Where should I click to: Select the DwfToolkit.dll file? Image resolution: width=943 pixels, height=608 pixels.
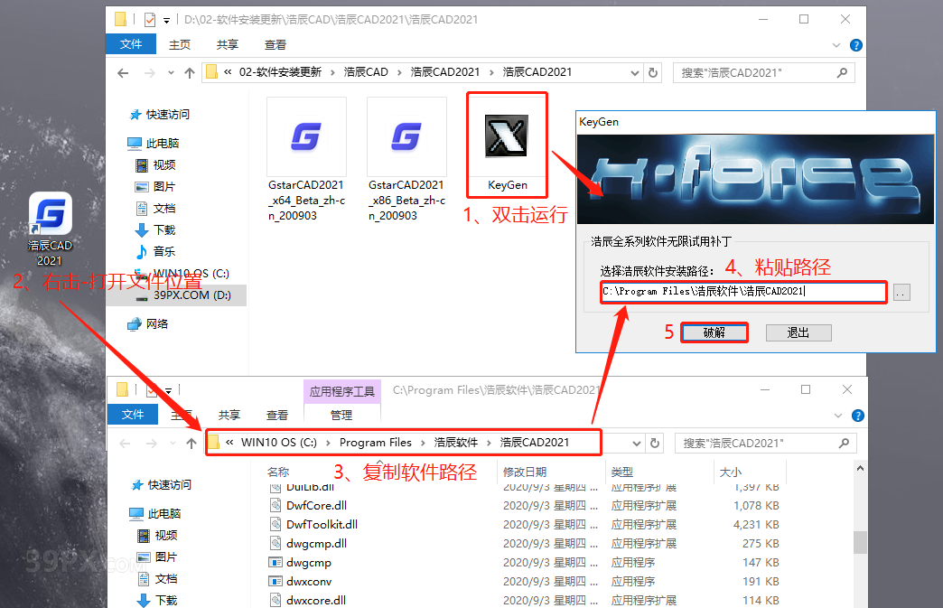pos(322,524)
